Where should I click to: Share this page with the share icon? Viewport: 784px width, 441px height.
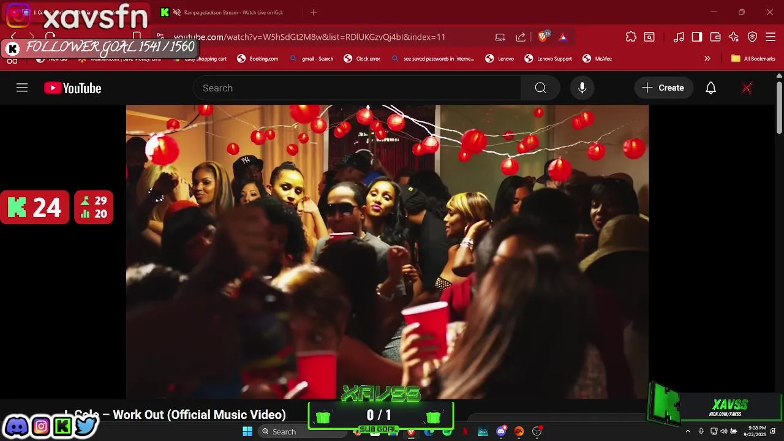(x=521, y=37)
